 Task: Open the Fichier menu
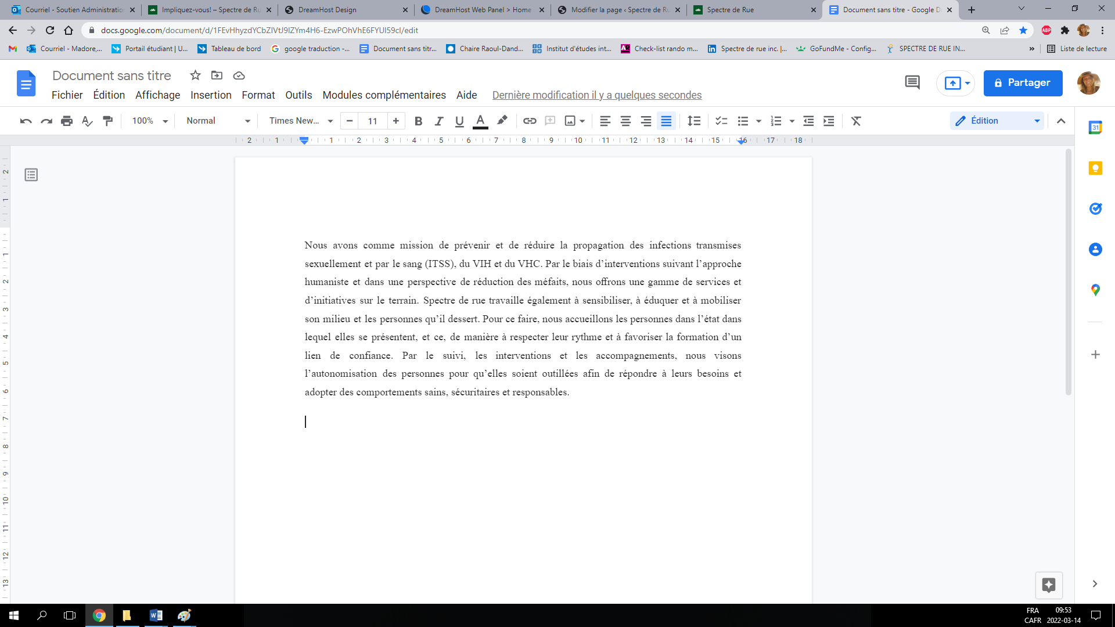pos(67,95)
